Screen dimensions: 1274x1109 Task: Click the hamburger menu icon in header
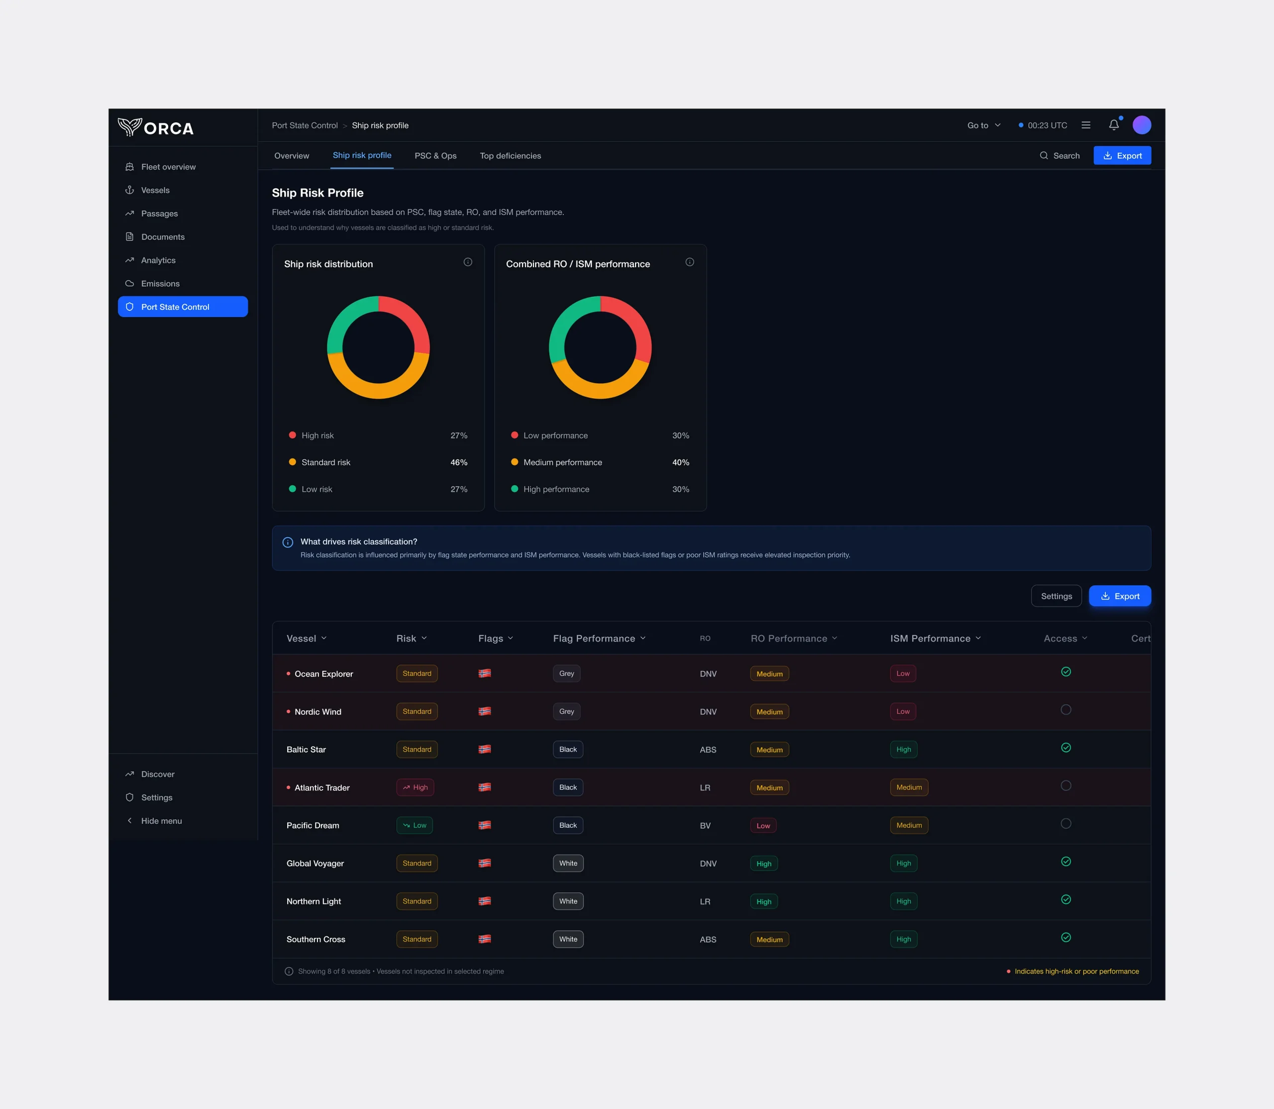(1085, 125)
